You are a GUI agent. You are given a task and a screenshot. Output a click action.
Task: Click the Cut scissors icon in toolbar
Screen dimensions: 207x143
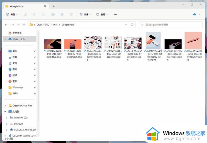(x=26, y=15)
